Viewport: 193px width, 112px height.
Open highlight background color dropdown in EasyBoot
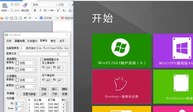click(x=34, y=63)
